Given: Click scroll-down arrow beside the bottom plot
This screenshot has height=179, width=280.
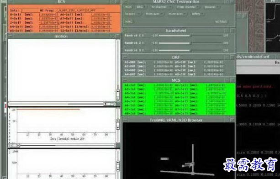Looking at the screenshot, I should [x=118, y=169].
